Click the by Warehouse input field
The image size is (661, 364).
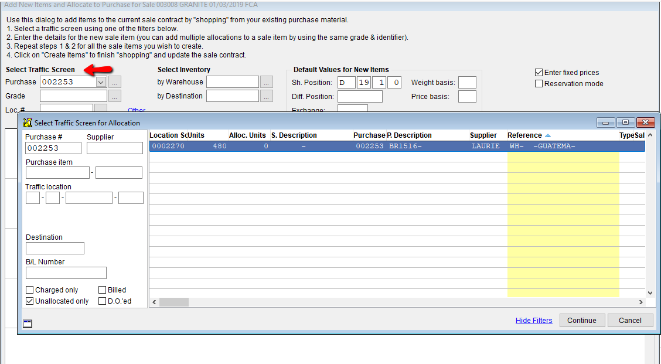pos(232,82)
